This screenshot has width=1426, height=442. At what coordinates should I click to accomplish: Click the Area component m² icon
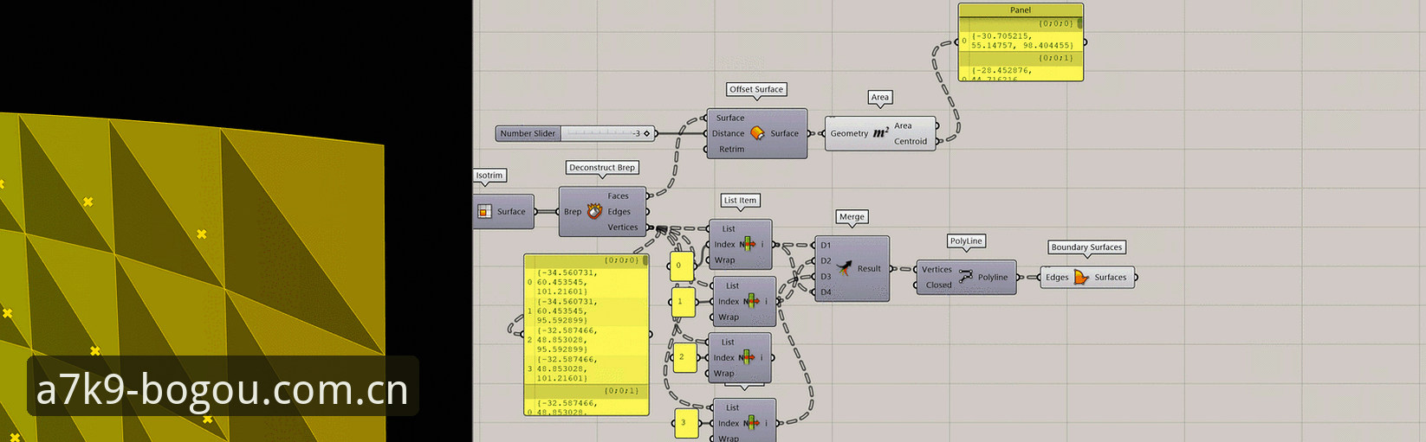tap(880, 133)
